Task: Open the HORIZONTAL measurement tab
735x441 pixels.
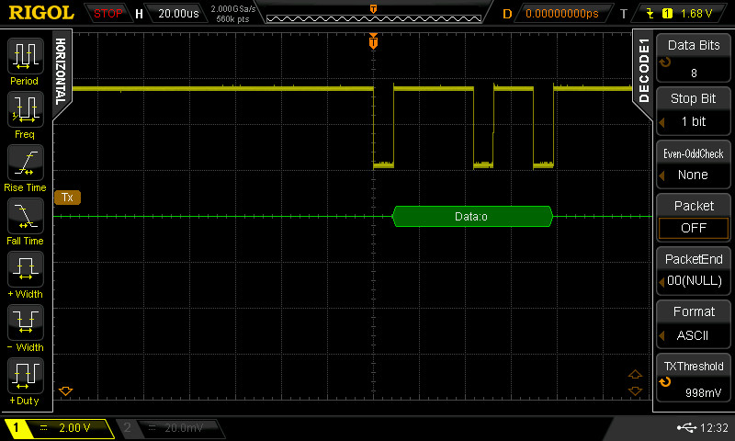Action: tap(61, 71)
